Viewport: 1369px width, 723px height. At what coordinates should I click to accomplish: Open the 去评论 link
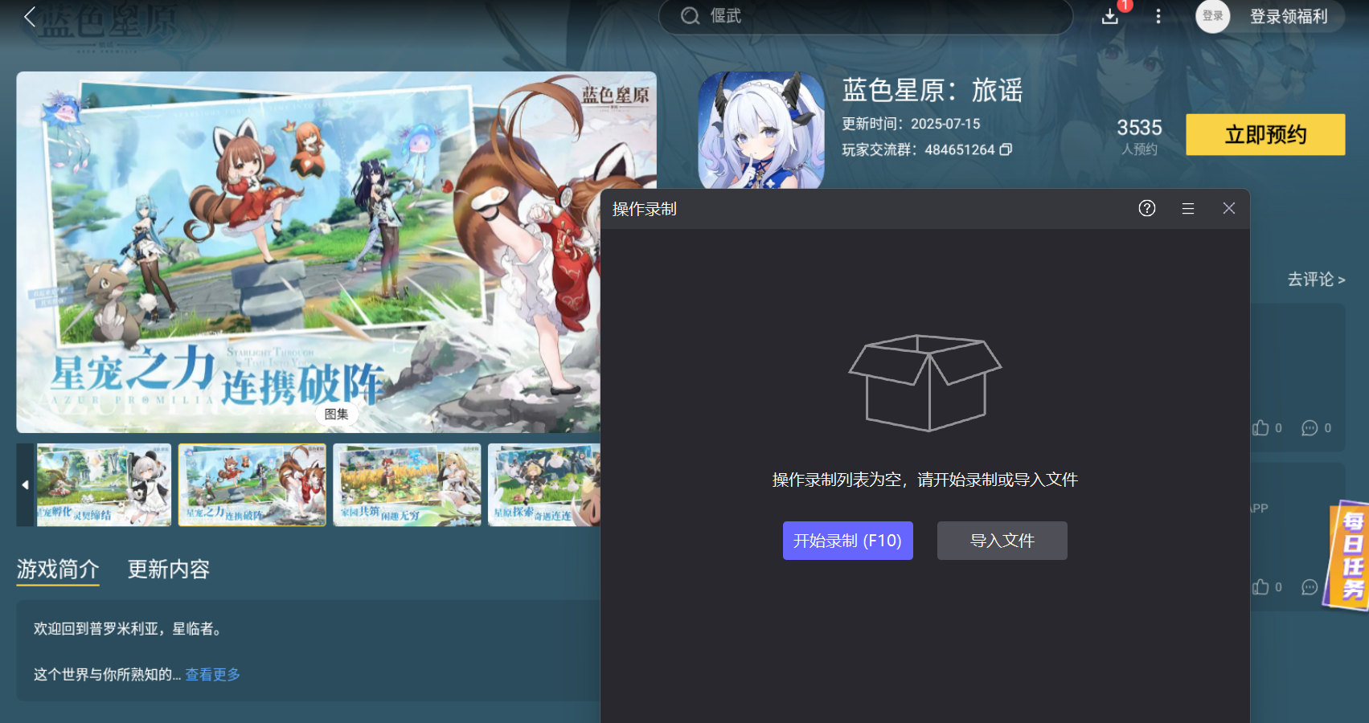(x=1316, y=280)
